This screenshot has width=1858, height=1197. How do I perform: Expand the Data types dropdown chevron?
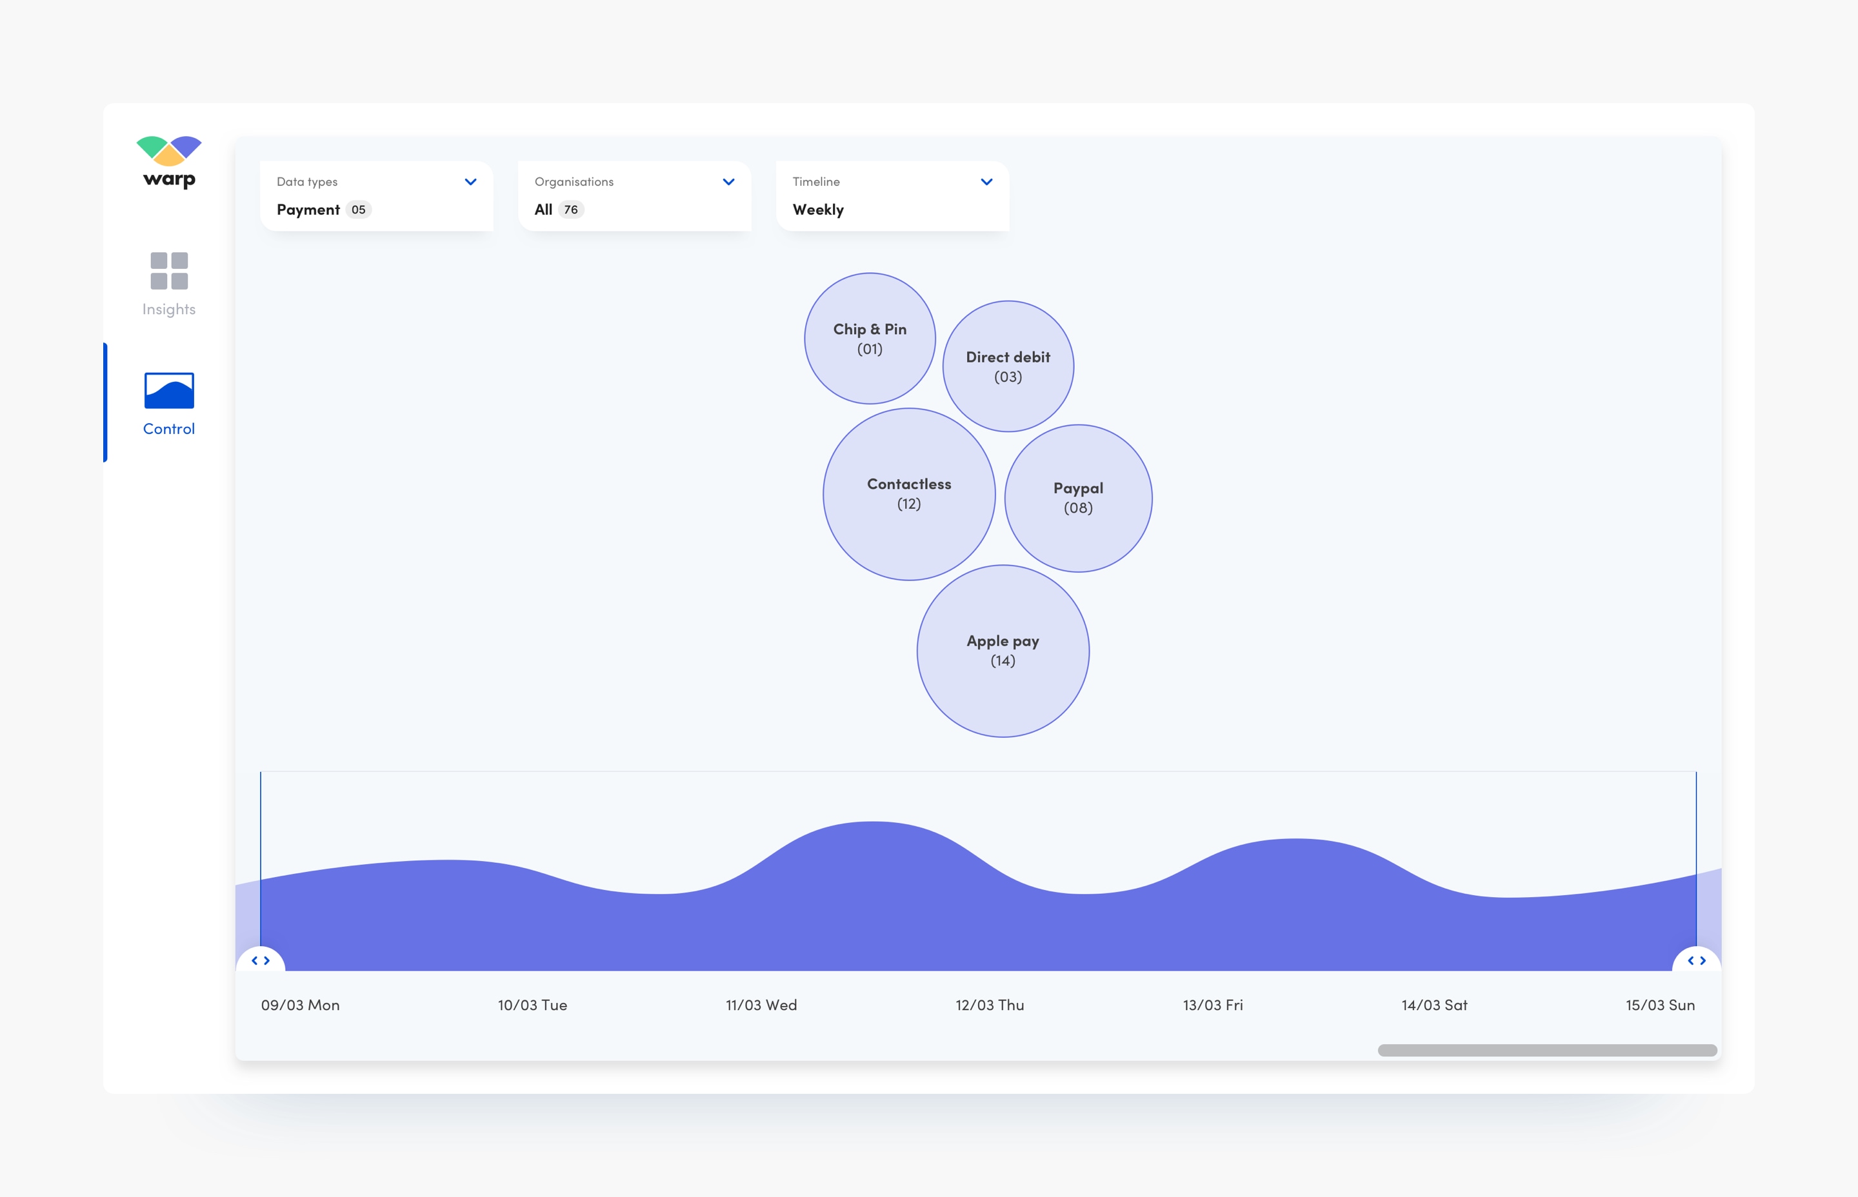(x=470, y=182)
